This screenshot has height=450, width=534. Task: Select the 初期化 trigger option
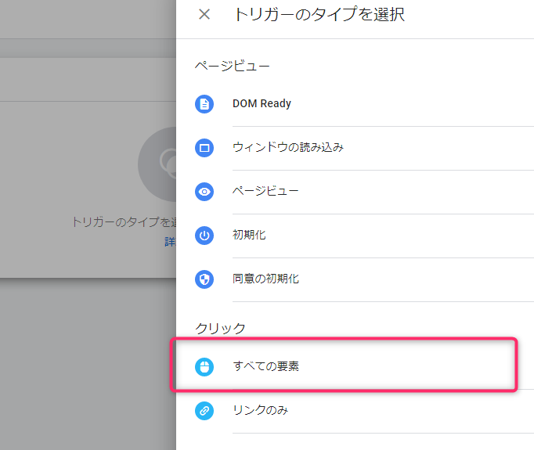tap(355, 236)
